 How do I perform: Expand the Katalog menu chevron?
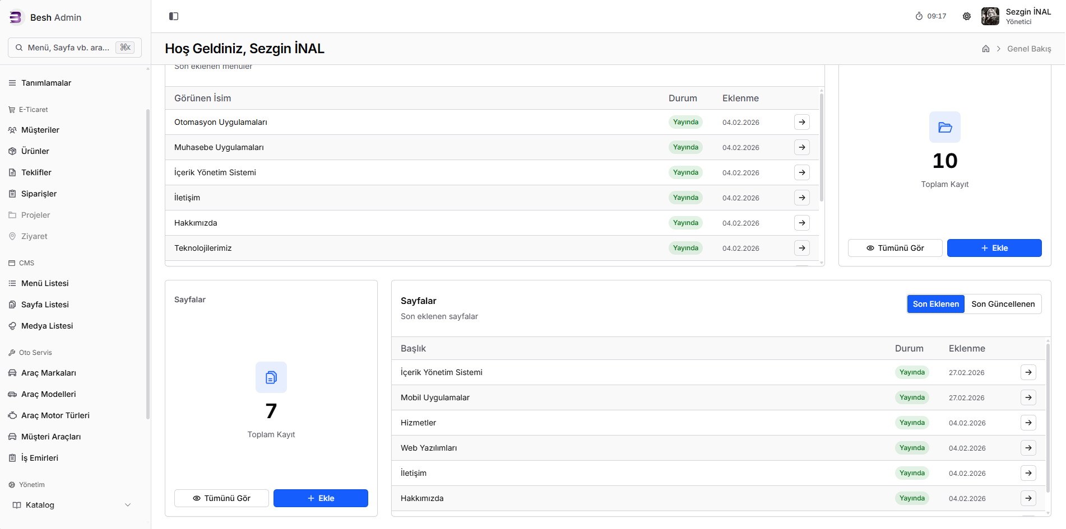coord(128,505)
